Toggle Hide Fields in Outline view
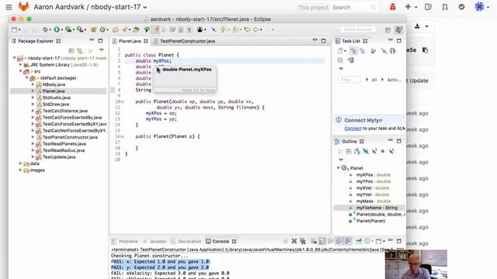This screenshot has height=279, width=497. tap(366, 152)
